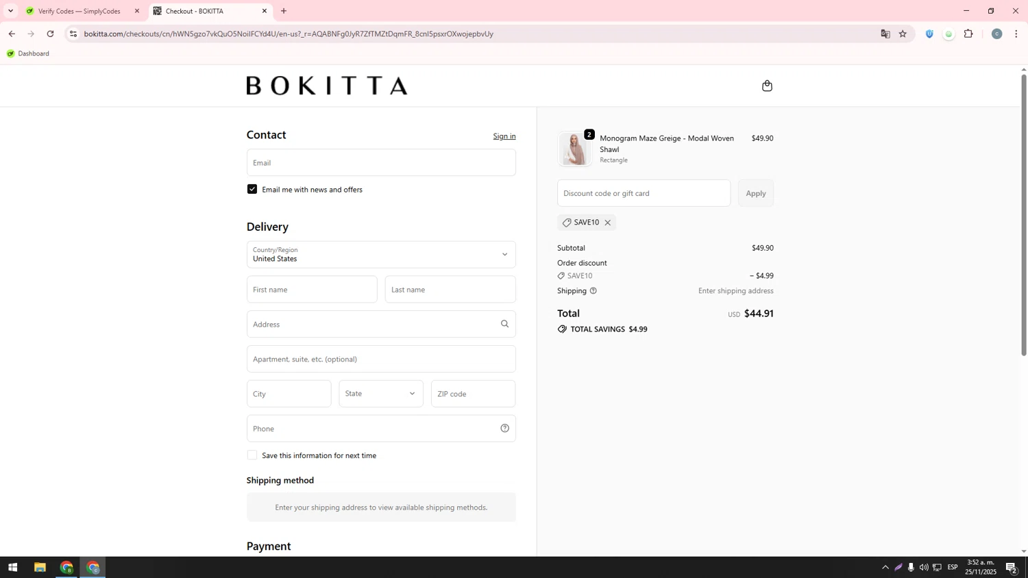
Task: Click the shipping info question mark icon
Action: coord(593,291)
